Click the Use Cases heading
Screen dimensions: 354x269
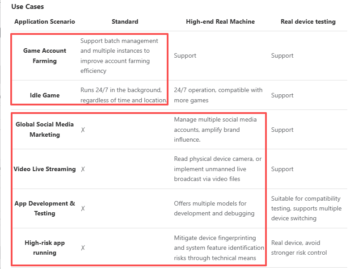tap(28, 7)
